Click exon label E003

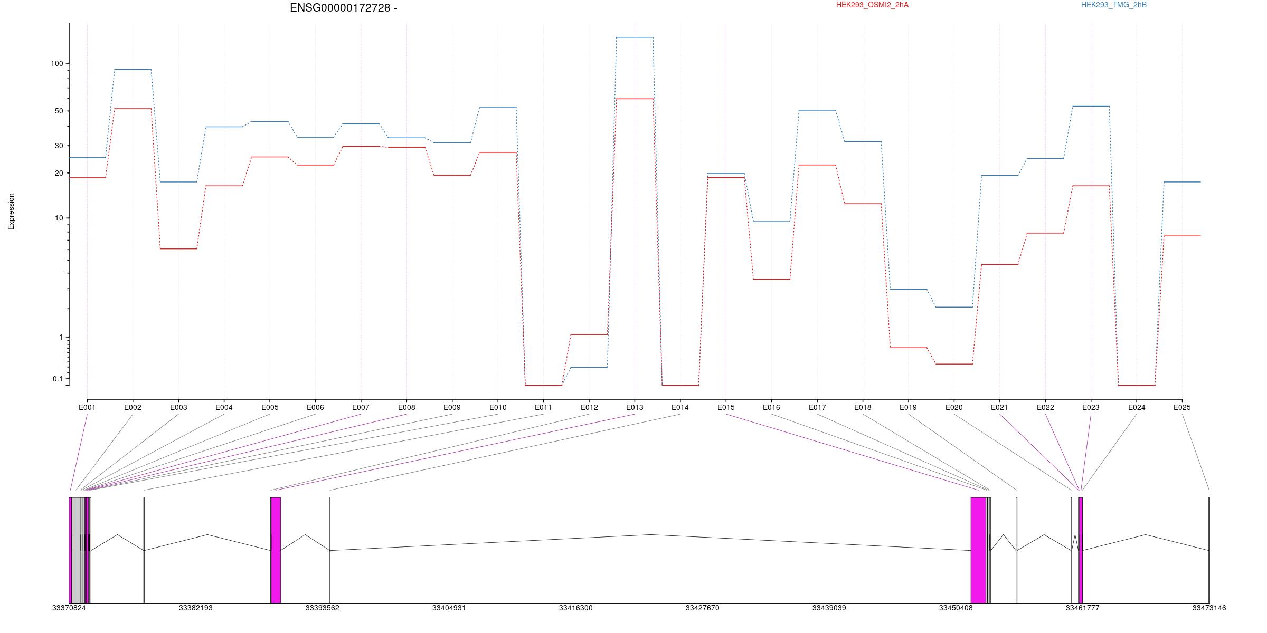click(x=178, y=407)
